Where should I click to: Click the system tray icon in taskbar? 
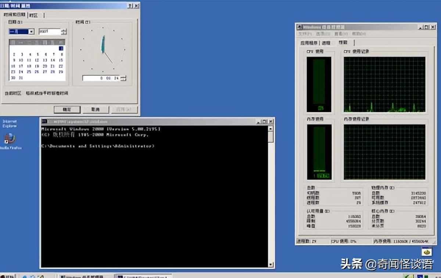click(x=408, y=276)
